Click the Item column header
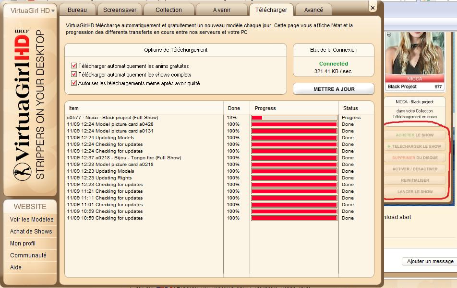 [74, 108]
